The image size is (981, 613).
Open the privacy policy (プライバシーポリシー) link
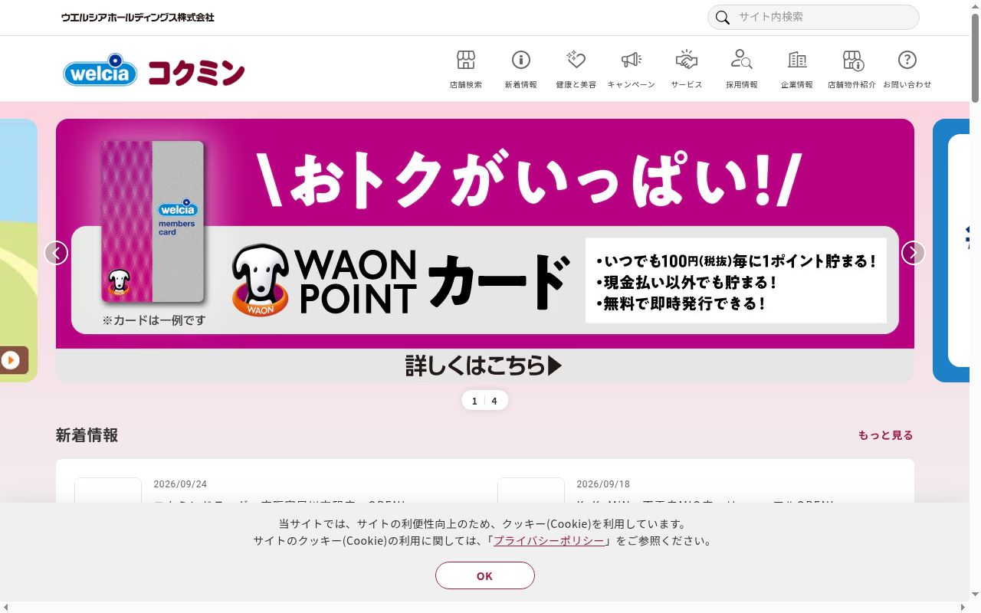[x=549, y=540]
